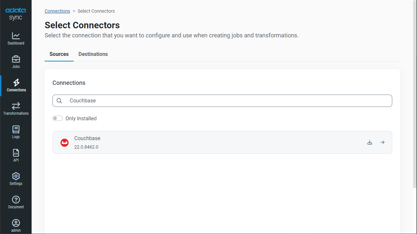The width and height of the screenshot is (417, 234).
Task: Click the Couchbase connector name
Action: coord(87,138)
